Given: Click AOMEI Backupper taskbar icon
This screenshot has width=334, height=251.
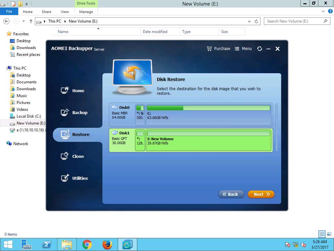Looking at the screenshot, I should 128,244.
